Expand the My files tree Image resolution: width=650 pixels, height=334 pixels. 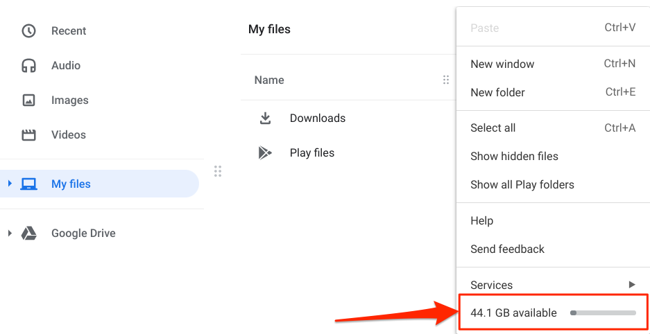pyautogui.click(x=10, y=184)
